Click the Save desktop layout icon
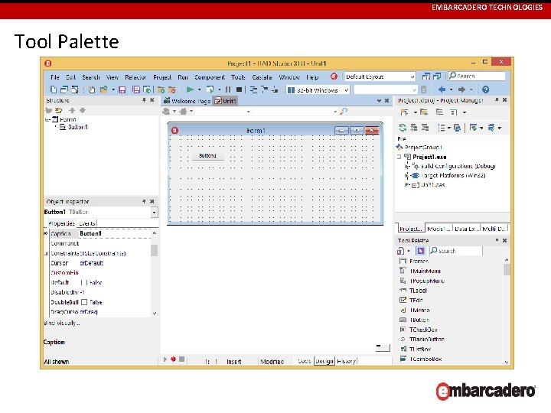The image size is (551, 413). pos(426,76)
